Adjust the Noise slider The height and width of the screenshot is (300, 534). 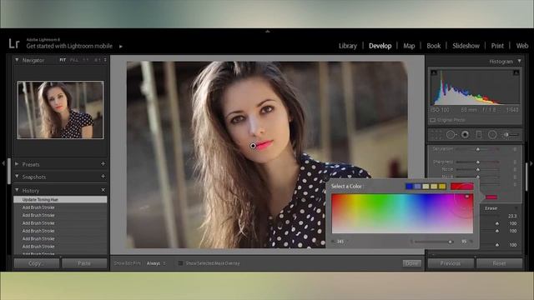point(477,169)
